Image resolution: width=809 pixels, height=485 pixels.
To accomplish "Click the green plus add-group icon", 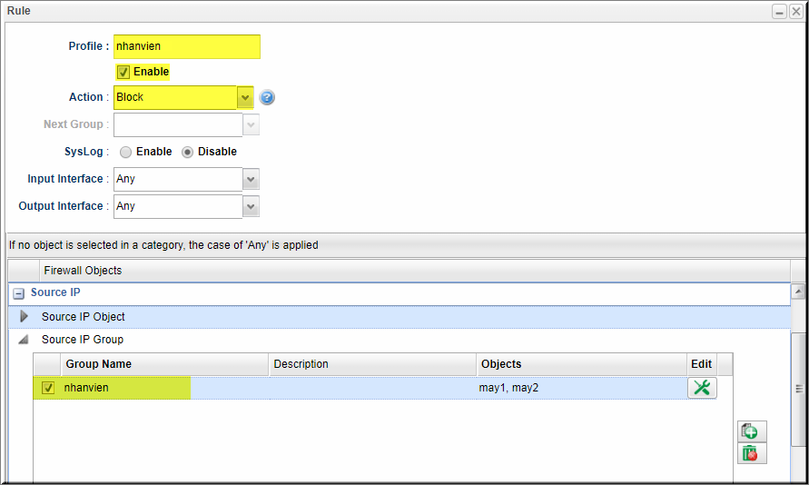I will tap(751, 431).
